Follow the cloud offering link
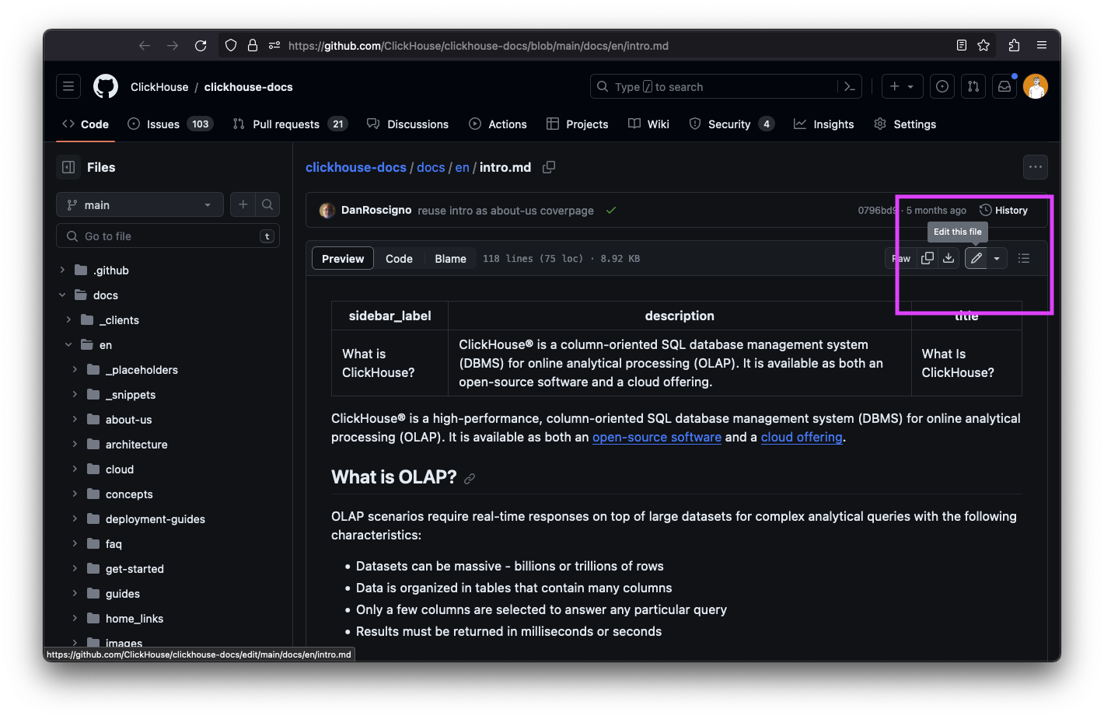Image resolution: width=1104 pixels, height=719 pixels. (x=802, y=437)
